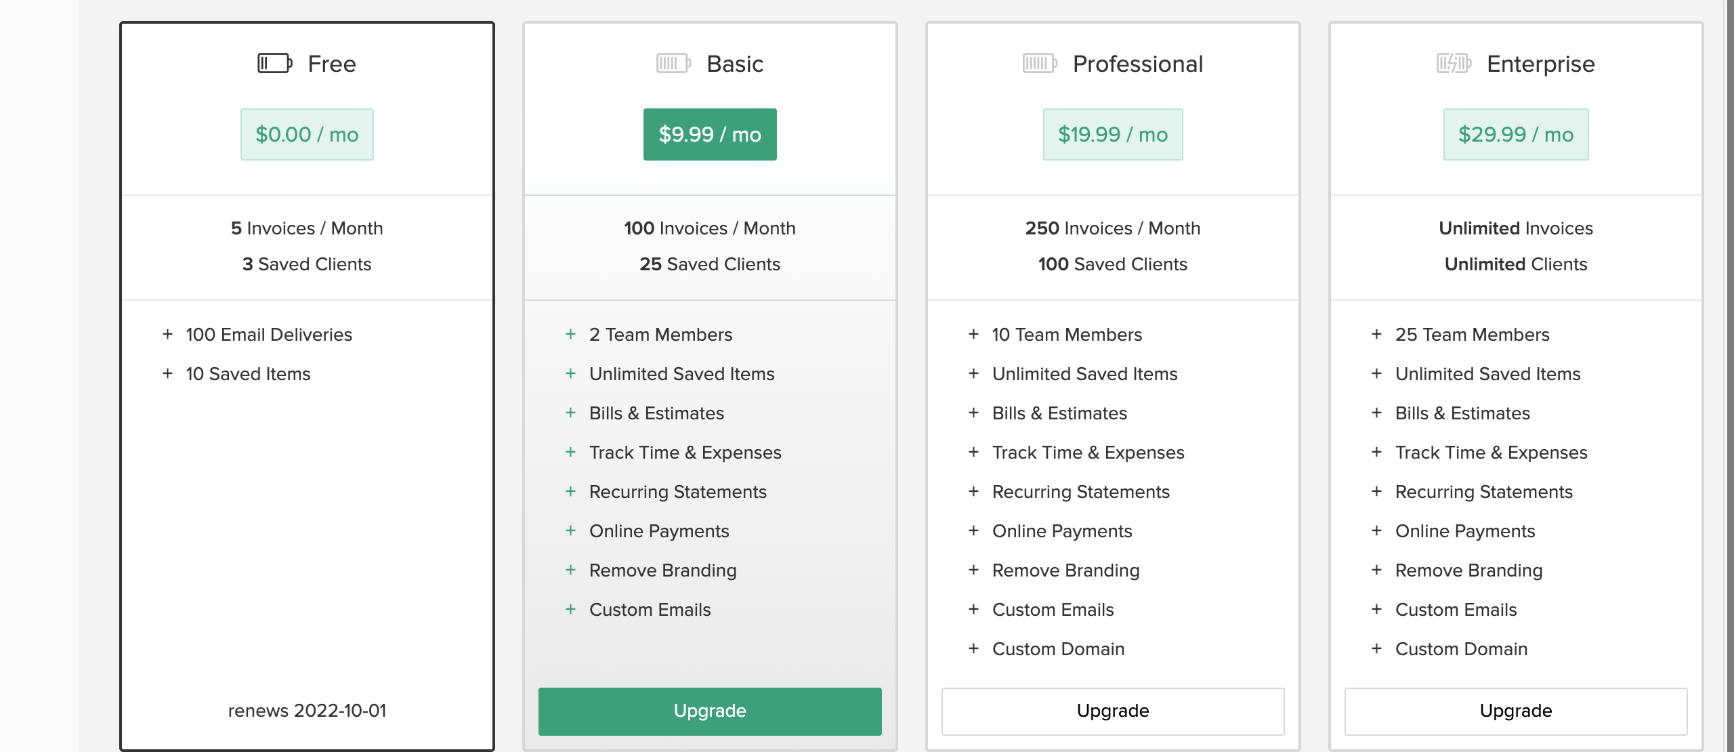The width and height of the screenshot is (1734, 752).
Task: Select the $9.99 / mo price badge
Action: tap(710, 134)
